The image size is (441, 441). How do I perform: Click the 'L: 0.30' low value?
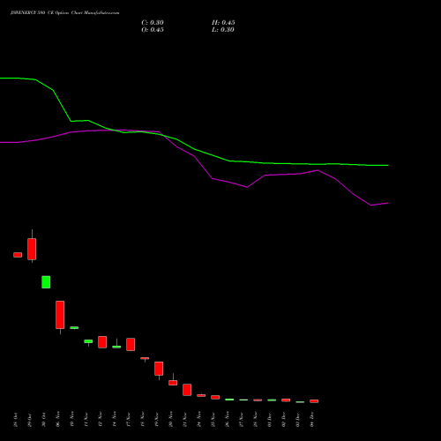(223, 30)
